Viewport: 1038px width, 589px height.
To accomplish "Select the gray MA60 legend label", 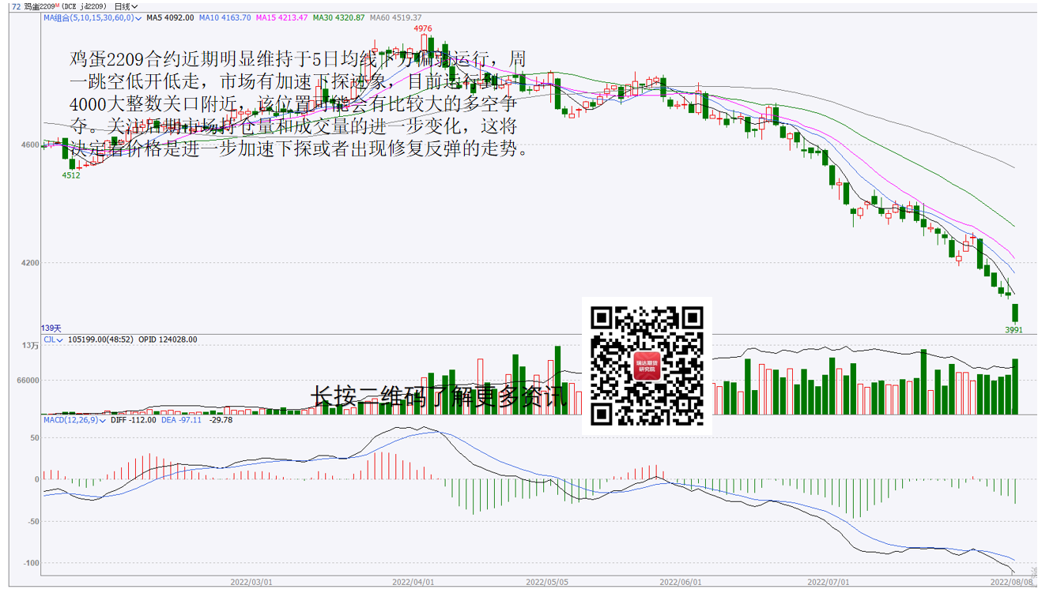I will coord(395,17).
